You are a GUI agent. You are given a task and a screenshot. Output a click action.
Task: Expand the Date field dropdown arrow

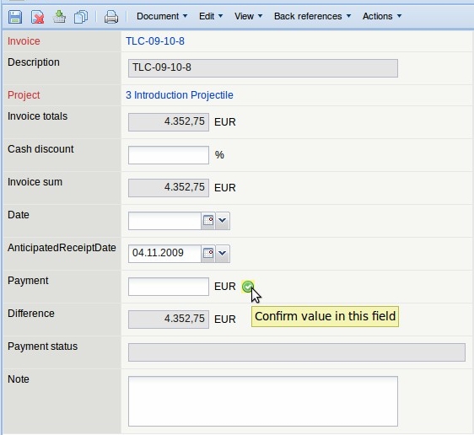(x=223, y=221)
